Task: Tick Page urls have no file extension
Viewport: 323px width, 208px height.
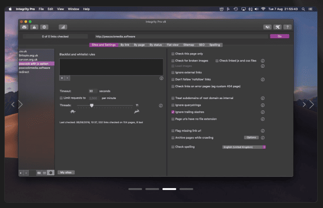Action: [173, 119]
